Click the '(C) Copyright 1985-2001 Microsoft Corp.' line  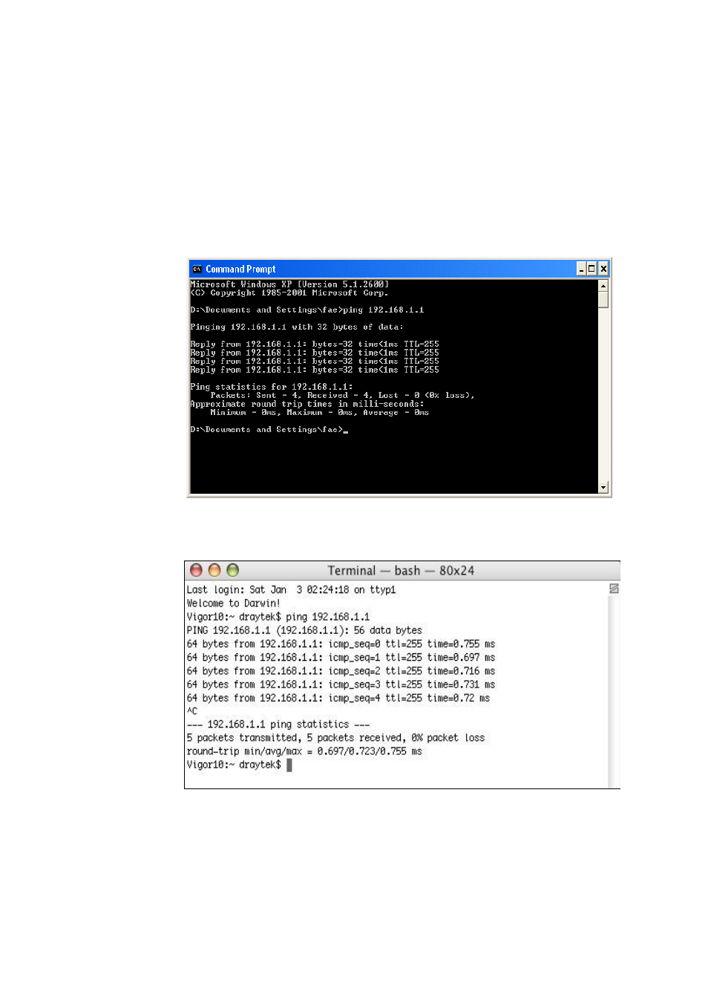[x=289, y=293]
